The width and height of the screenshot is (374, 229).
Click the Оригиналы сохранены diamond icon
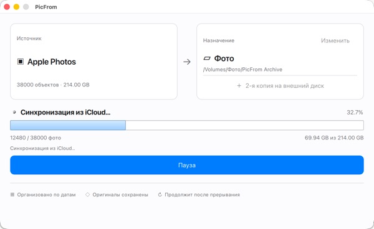pos(87,195)
